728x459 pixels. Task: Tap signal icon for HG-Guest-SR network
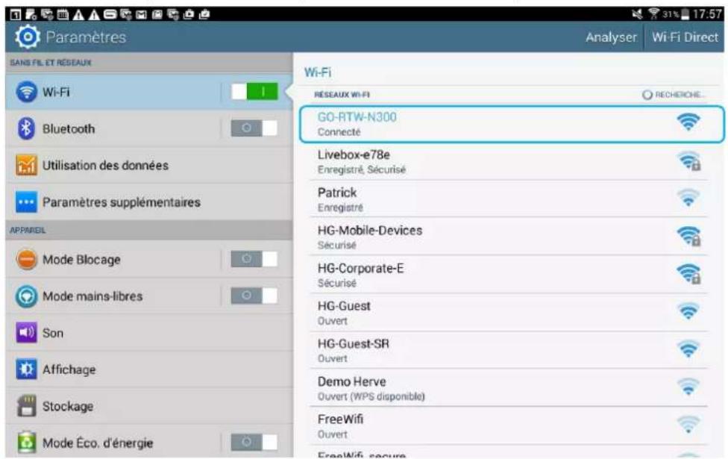tap(688, 349)
